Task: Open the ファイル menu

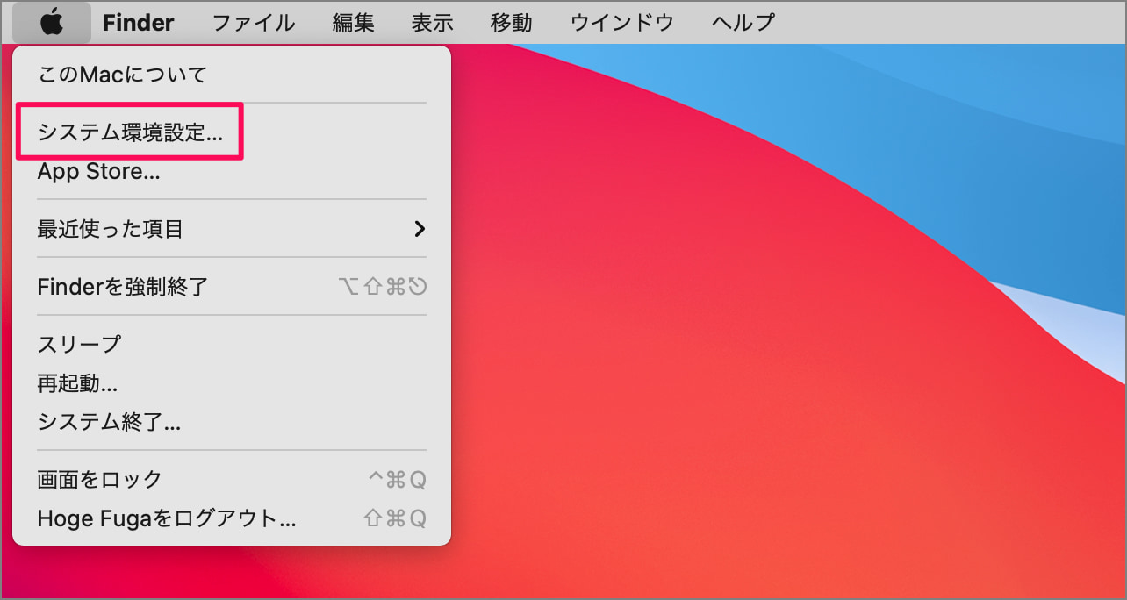Action: (x=253, y=22)
